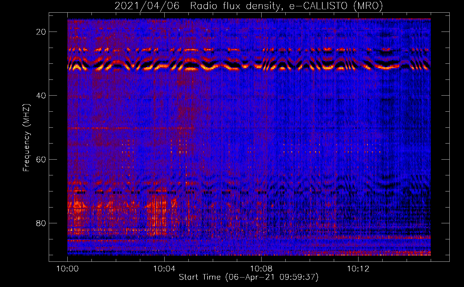
Task: Click the 'Start Time (06-Apr-21 09:59:37)' label
Action: point(249,277)
